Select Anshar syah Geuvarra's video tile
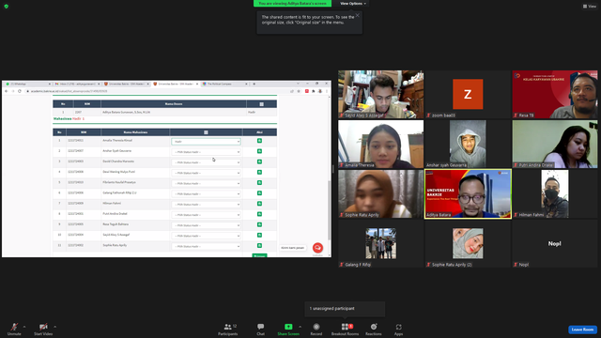The width and height of the screenshot is (601, 338). pyautogui.click(x=468, y=144)
